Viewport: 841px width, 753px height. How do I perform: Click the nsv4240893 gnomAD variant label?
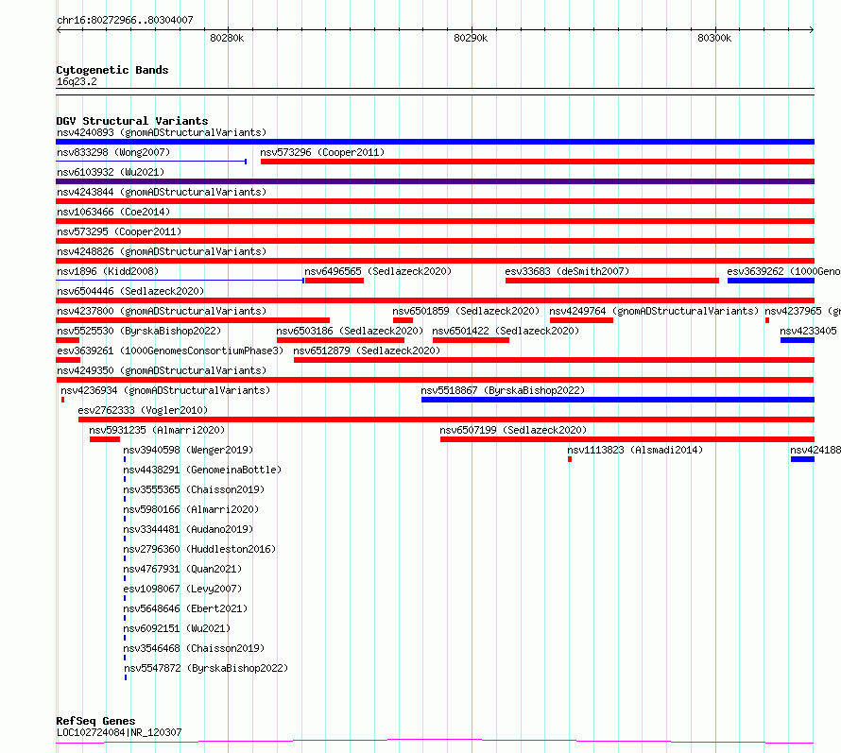[162, 132]
